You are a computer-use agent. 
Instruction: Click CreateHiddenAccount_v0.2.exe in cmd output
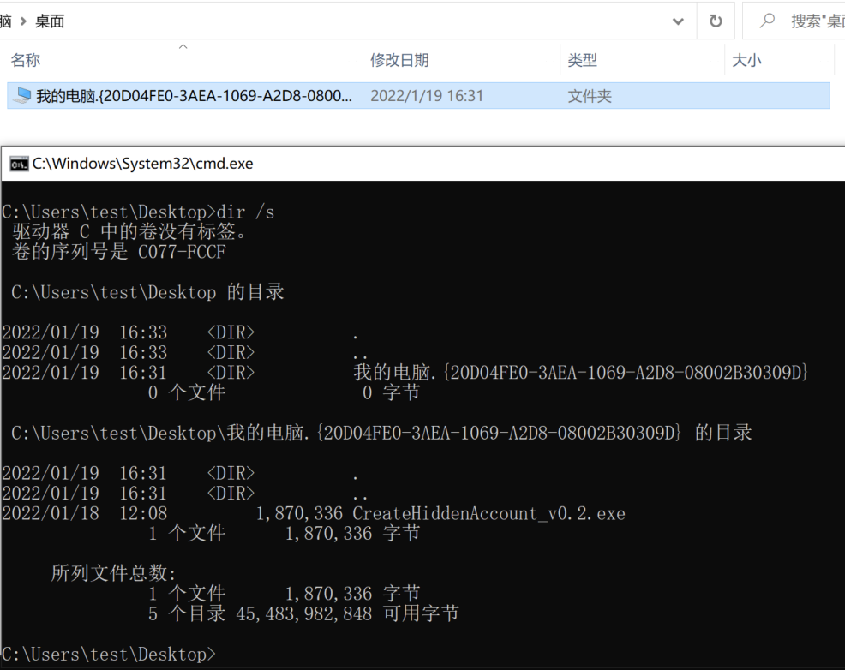pyautogui.click(x=488, y=513)
